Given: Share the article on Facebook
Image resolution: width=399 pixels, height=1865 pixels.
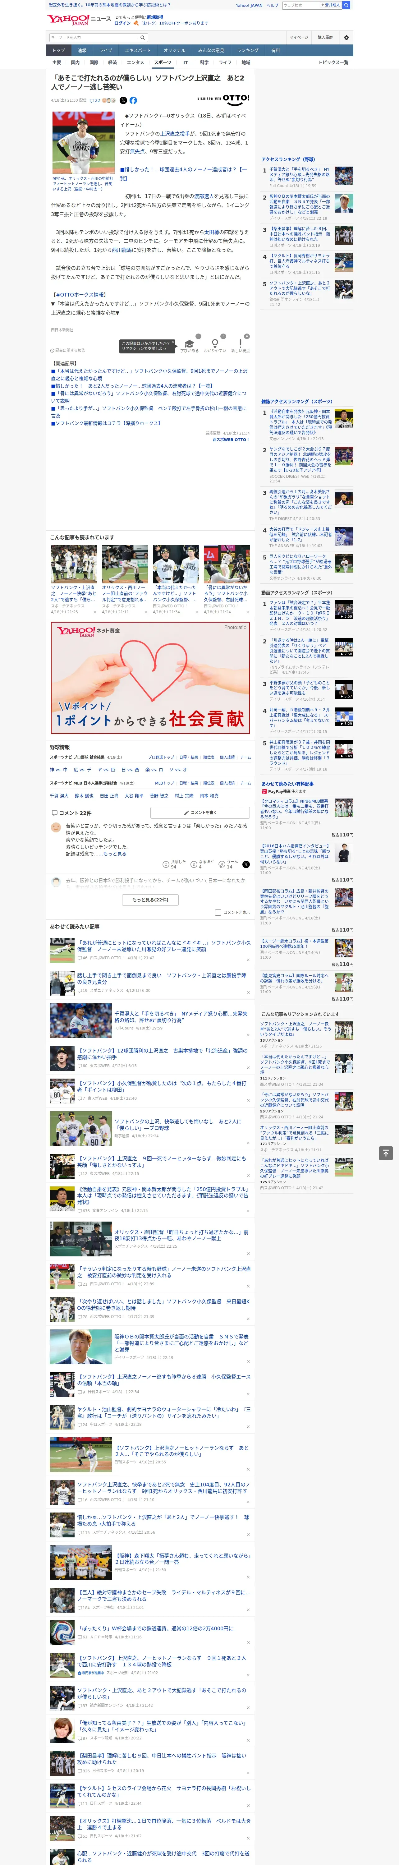Looking at the screenshot, I should point(133,101).
